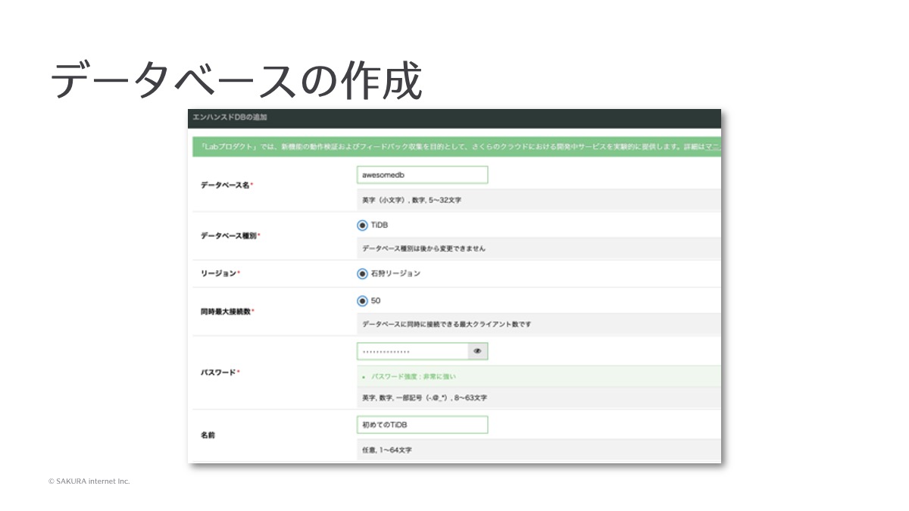Click the データベース種別 label
Screen dimensions: 909x511
pos(230,235)
